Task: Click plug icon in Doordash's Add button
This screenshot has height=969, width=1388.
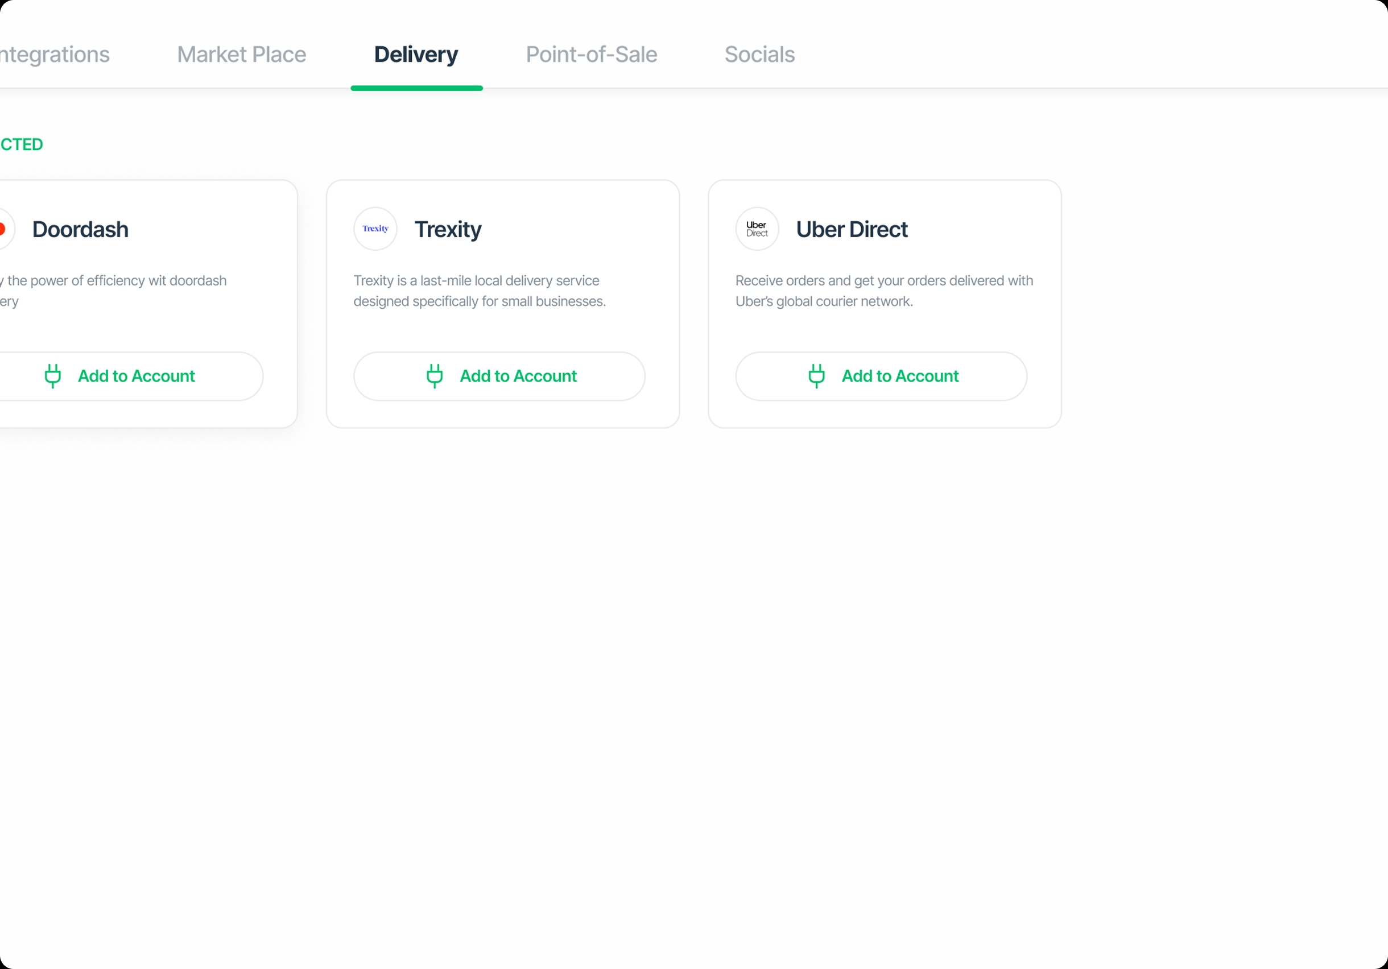Action: [x=53, y=375]
